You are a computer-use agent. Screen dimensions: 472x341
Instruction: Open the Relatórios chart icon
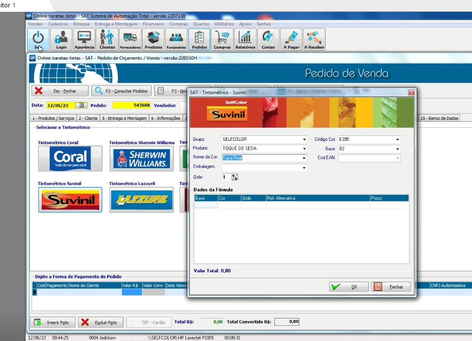click(x=245, y=39)
